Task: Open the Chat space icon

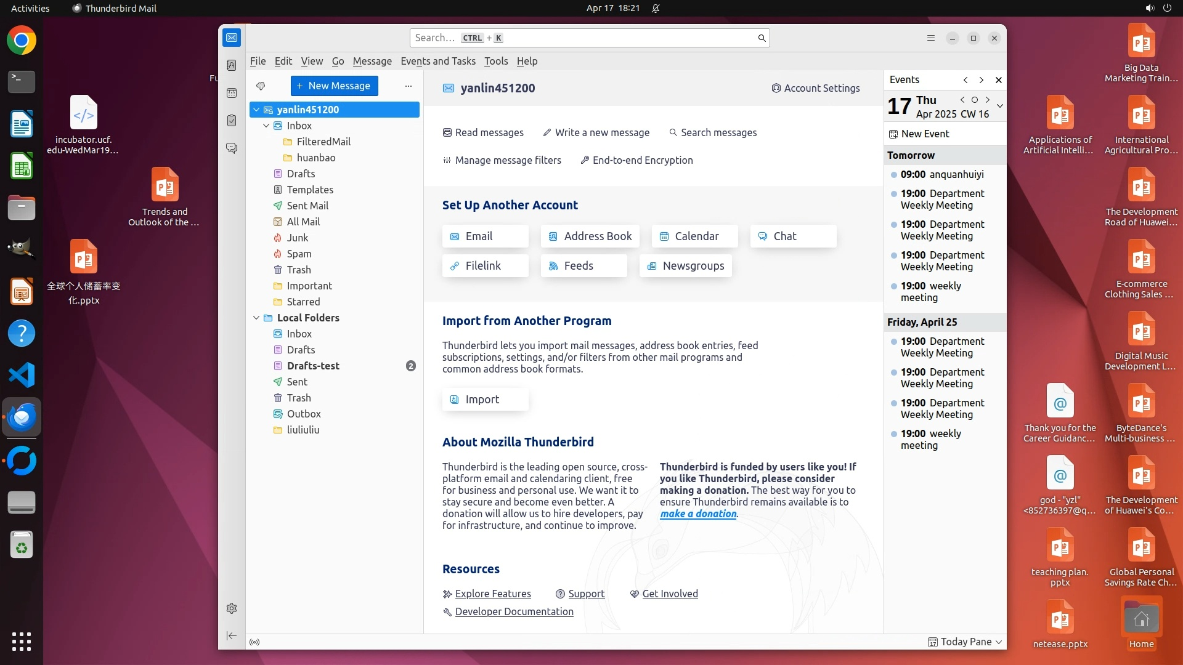Action: 232,148
